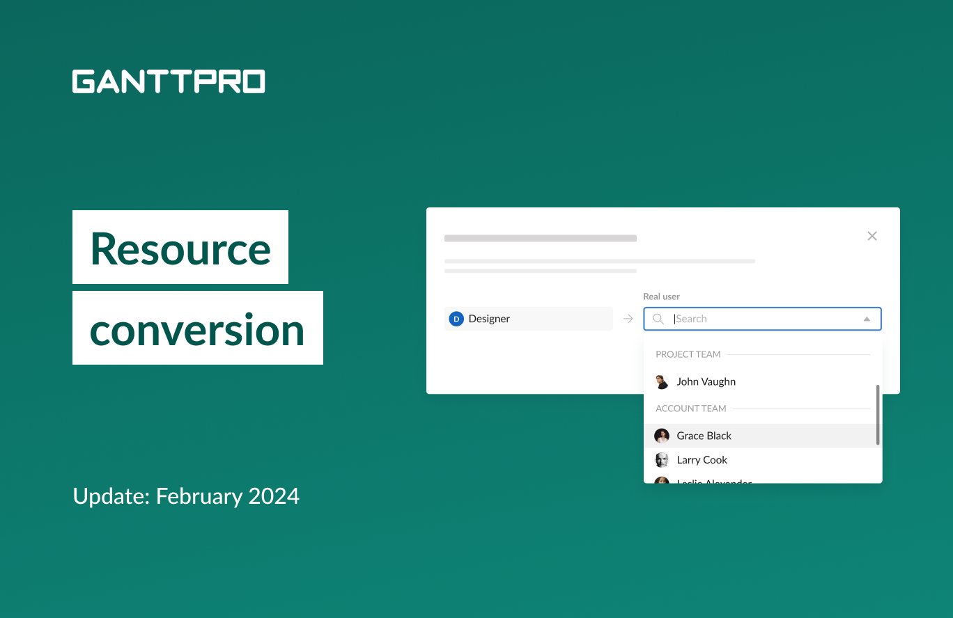Viewport: 953px width, 618px height.
Task: Collapse the Real user dropdown with its arrow
Action: (x=867, y=319)
